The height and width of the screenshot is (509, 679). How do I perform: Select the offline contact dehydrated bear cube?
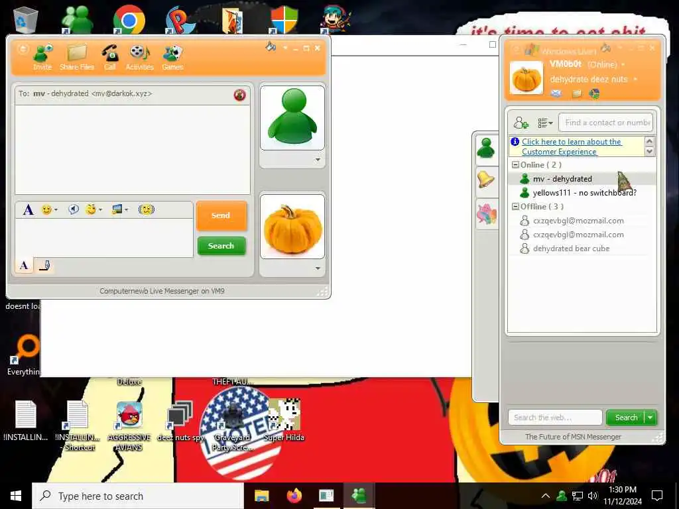coord(582,249)
